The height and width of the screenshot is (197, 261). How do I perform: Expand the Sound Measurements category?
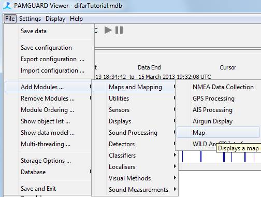(135, 190)
